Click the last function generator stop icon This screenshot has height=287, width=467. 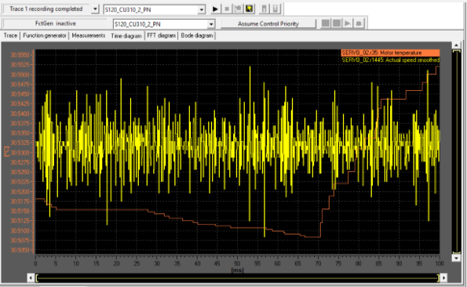(359, 24)
